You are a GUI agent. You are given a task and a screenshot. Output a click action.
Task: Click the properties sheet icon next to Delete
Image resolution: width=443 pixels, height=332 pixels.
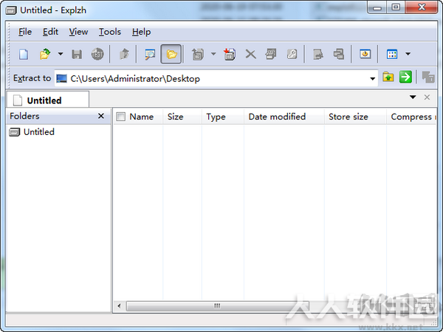click(x=271, y=54)
